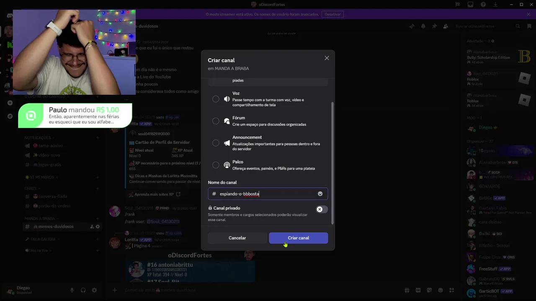
Task: Show pinned messages
Action: [434, 26]
